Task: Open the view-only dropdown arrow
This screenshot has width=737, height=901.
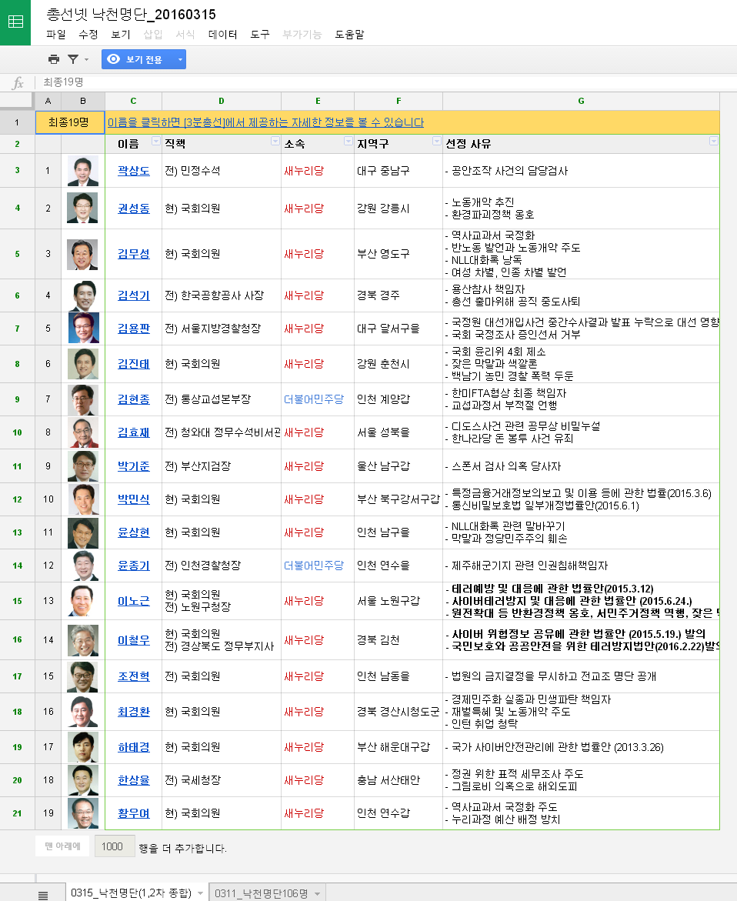Action: [180, 59]
